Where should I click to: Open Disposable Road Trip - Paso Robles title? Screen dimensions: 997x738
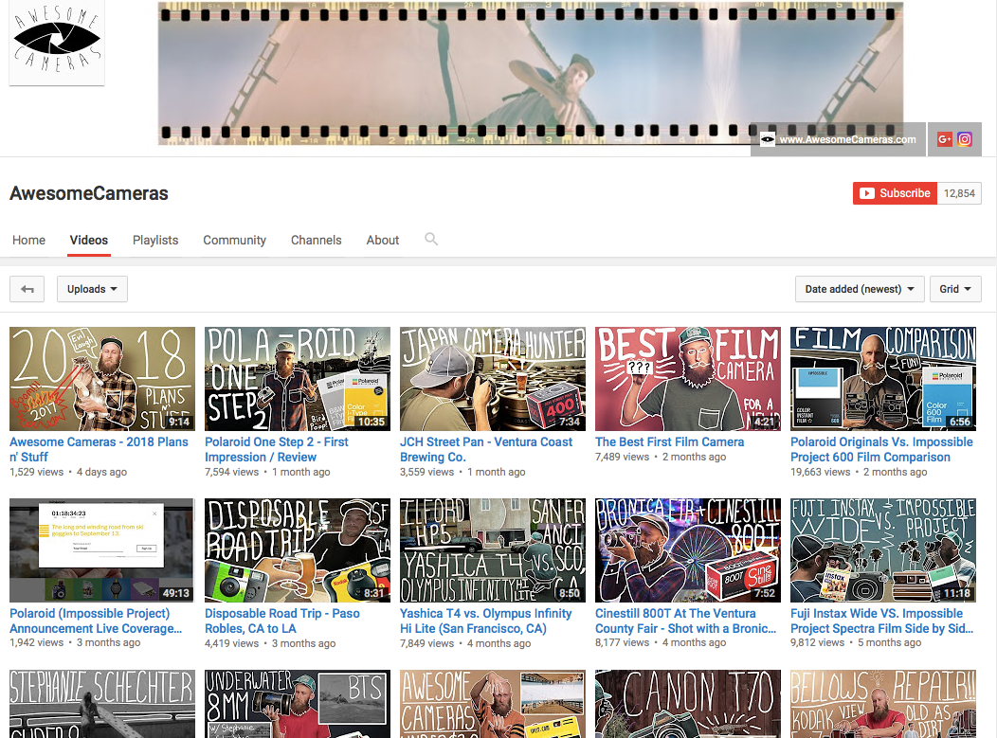pyautogui.click(x=282, y=621)
